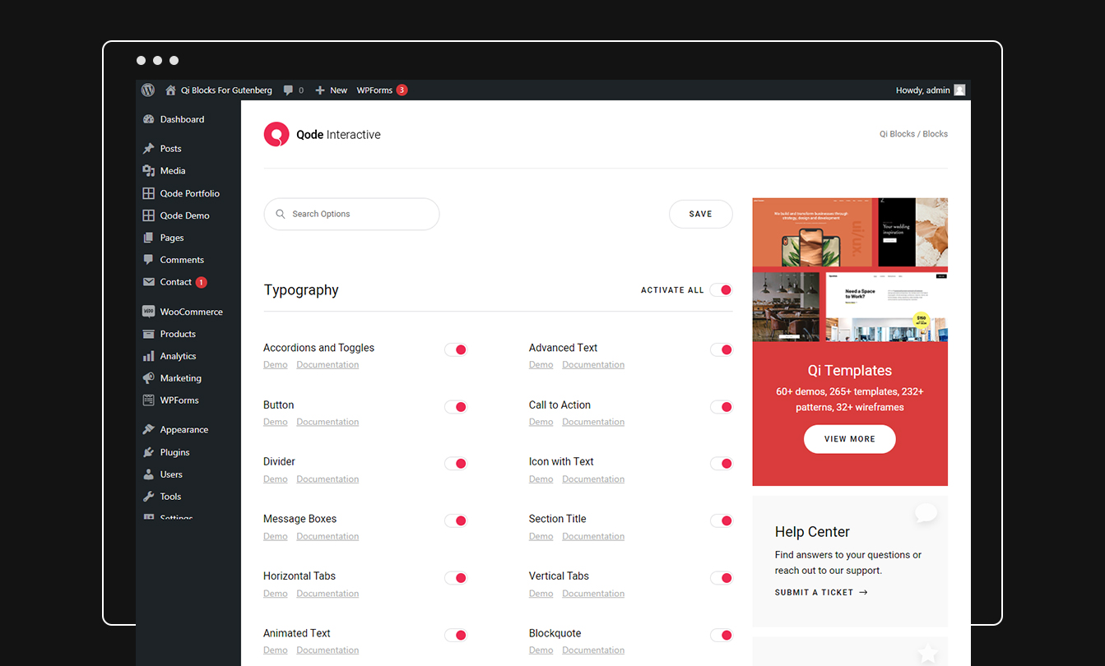Click the WordPress logo icon in admin bar

(148, 90)
